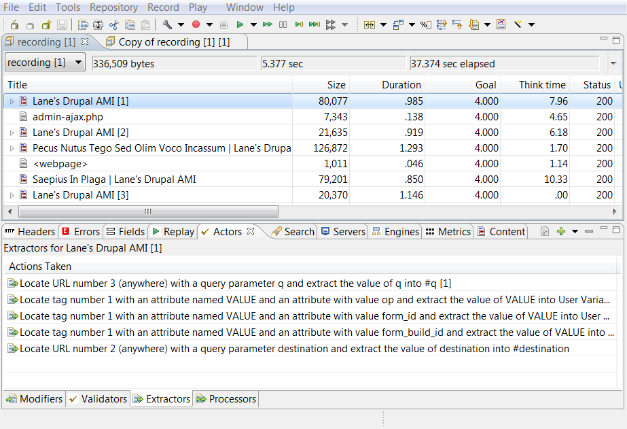
Task: Open the Actors panel view menu arrow
Action: 575,231
